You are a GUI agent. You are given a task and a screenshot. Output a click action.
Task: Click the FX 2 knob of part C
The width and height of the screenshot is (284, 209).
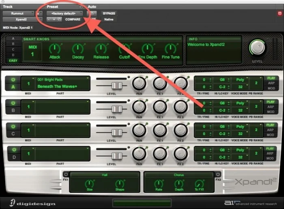point(181,130)
